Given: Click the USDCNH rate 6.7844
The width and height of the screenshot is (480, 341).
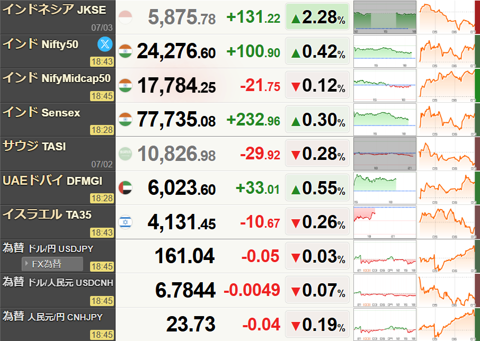Looking at the screenshot, I should [x=185, y=290].
